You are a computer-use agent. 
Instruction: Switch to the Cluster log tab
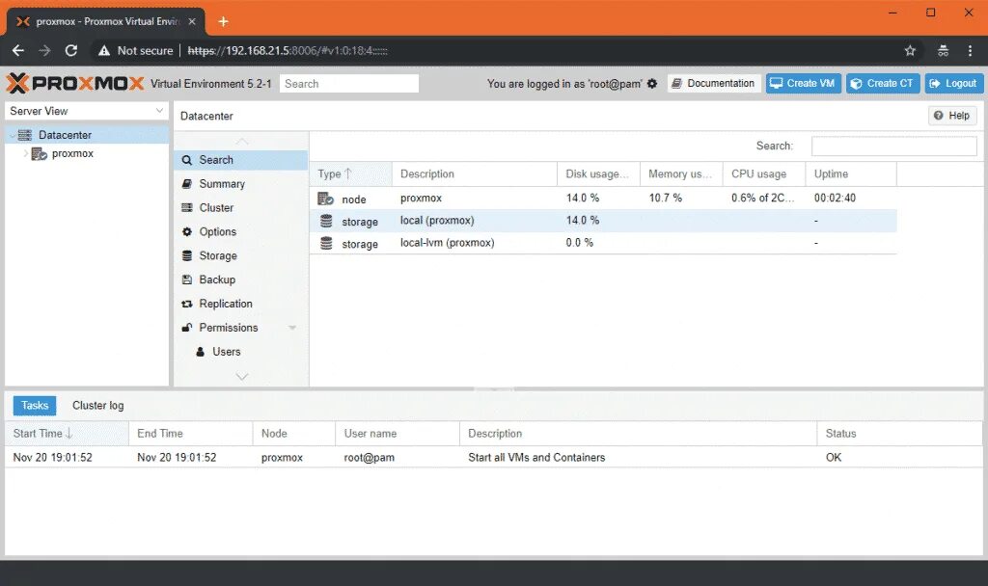[x=97, y=406]
